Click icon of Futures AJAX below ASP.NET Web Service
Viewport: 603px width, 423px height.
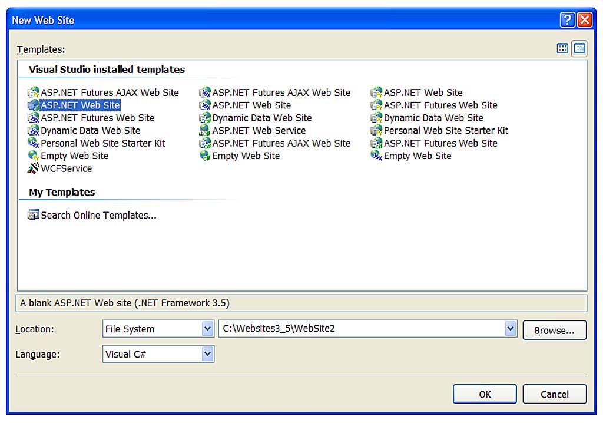tap(204, 143)
